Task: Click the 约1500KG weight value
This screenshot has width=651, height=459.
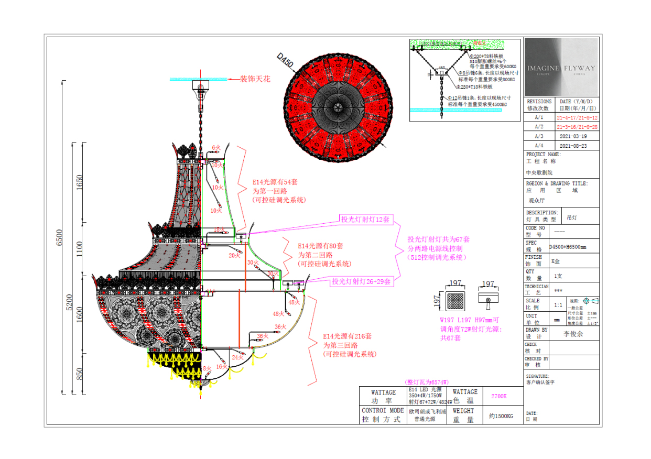Action: [501, 416]
